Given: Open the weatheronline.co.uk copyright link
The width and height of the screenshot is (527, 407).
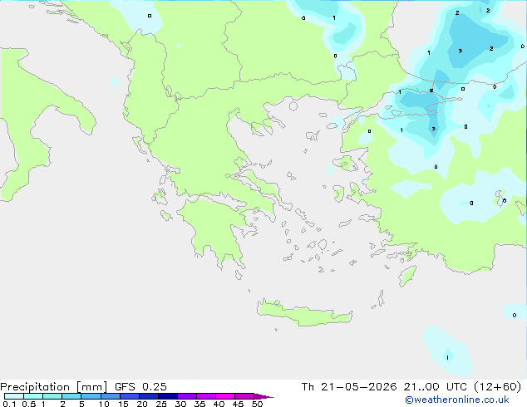Looking at the screenshot, I should (457, 400).
